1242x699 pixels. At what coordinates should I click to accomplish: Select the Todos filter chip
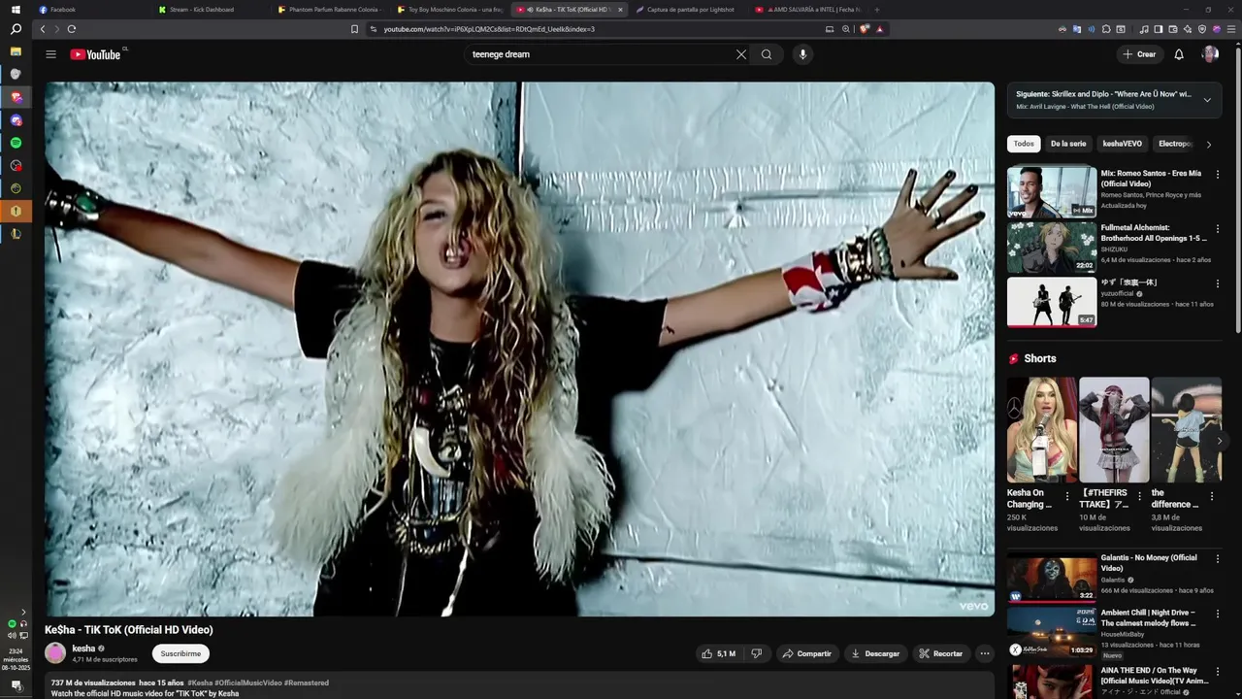click(x=1024, y=144)
